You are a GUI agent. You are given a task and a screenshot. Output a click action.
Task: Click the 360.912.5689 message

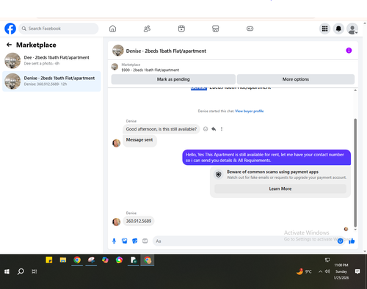pos(139,221)
